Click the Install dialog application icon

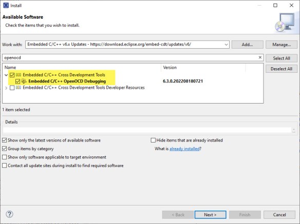coord(6,5)
